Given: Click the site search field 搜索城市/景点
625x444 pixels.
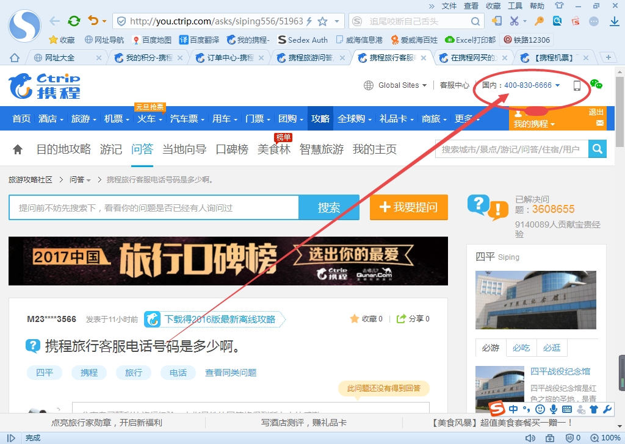Looking at the screenshot, I should [512, 149].
